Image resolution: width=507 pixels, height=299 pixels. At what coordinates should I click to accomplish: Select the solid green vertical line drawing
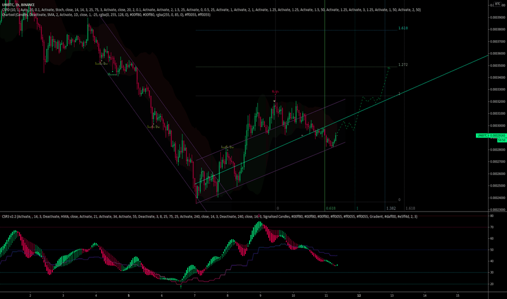click(325, 105)
